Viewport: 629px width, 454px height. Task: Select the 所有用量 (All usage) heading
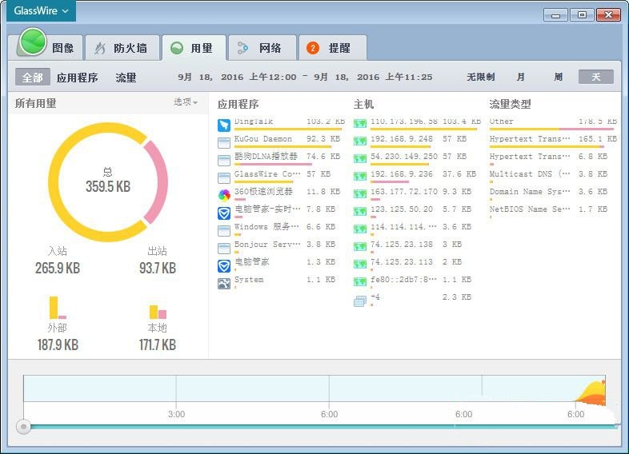[x=36, y=103]
